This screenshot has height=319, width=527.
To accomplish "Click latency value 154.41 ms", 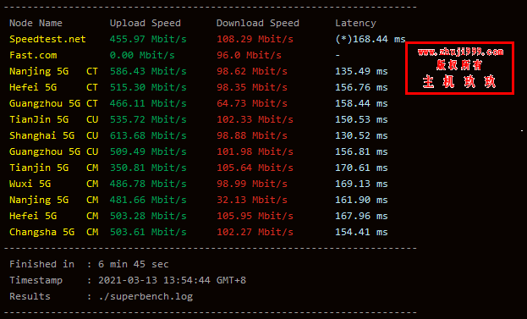I will click(361, 233).
